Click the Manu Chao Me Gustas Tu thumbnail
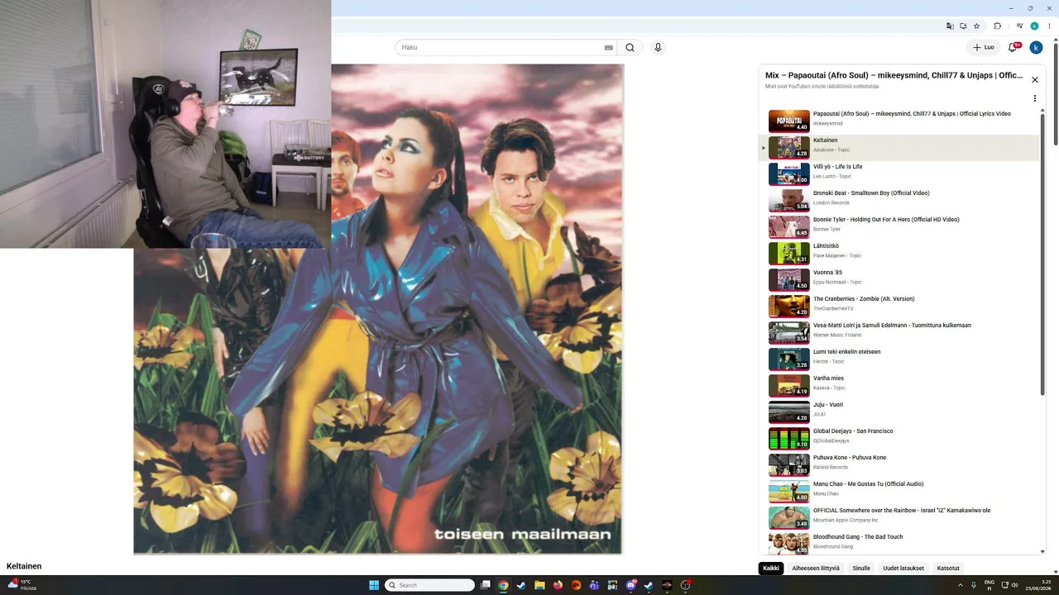 [789, 492]
